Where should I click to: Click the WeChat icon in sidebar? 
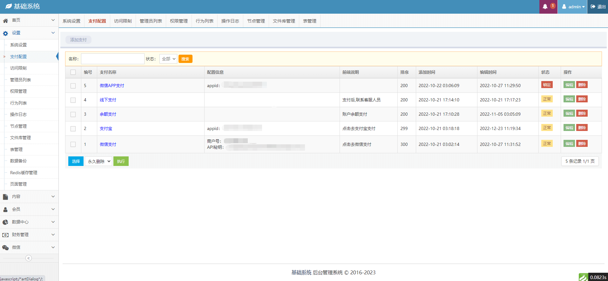(x=5, y=248)
